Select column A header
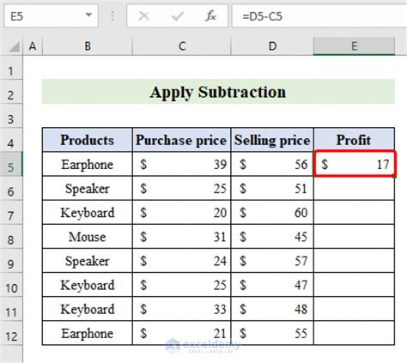The height and width of the screenshot is (363, 407). click(33, 46)
